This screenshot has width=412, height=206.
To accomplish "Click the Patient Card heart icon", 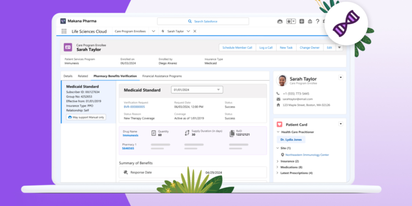I will coord(280,124).
